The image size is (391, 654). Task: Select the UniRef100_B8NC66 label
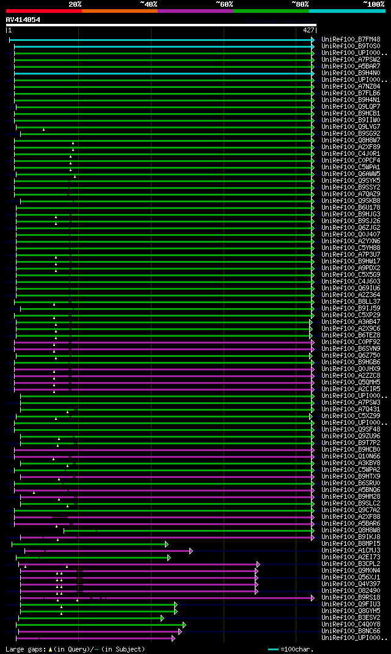(x=351, y=631)
